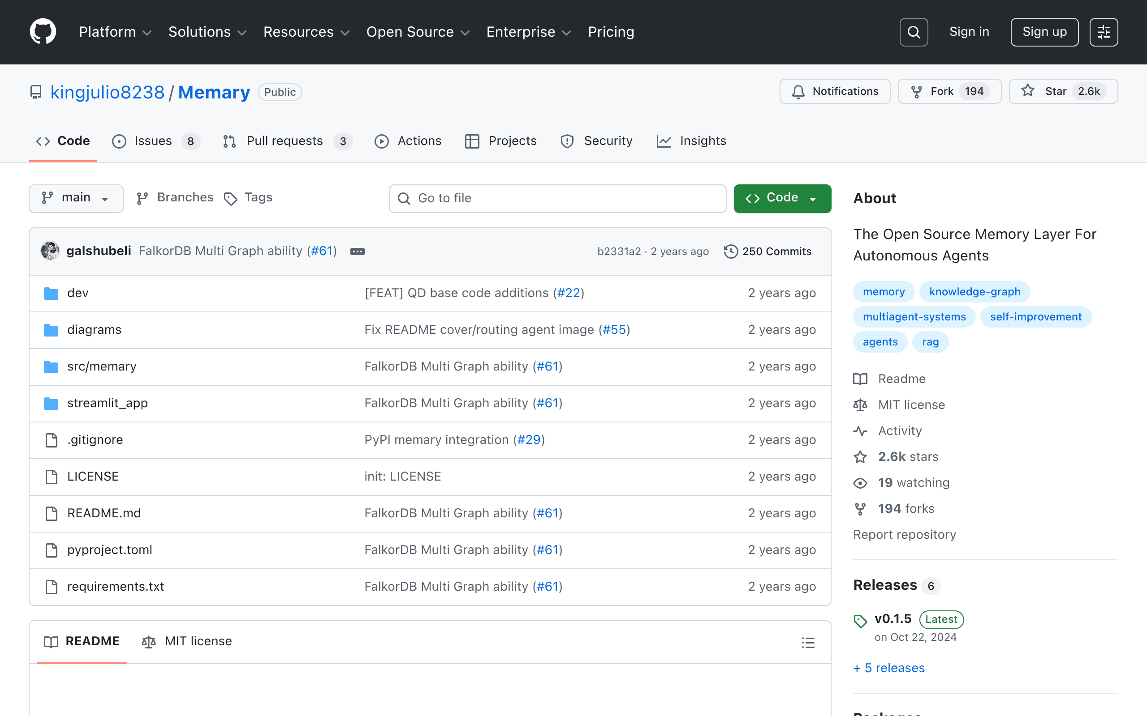Switch to the Issues tab

[156, 141]
